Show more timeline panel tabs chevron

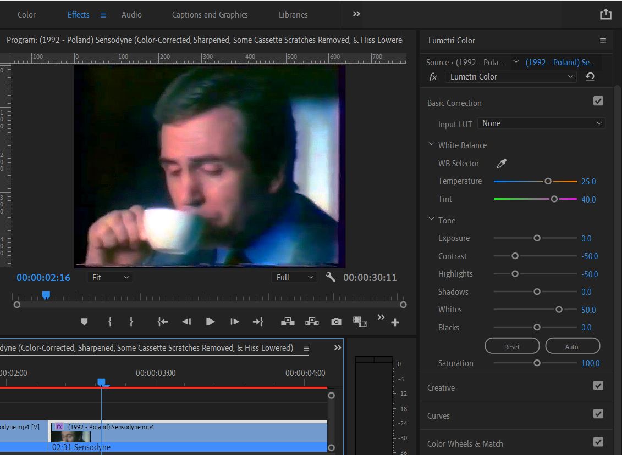(x=338, y=347)
